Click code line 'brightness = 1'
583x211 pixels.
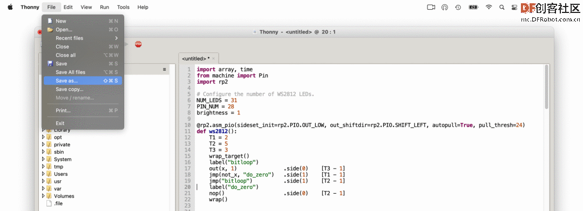218,113
